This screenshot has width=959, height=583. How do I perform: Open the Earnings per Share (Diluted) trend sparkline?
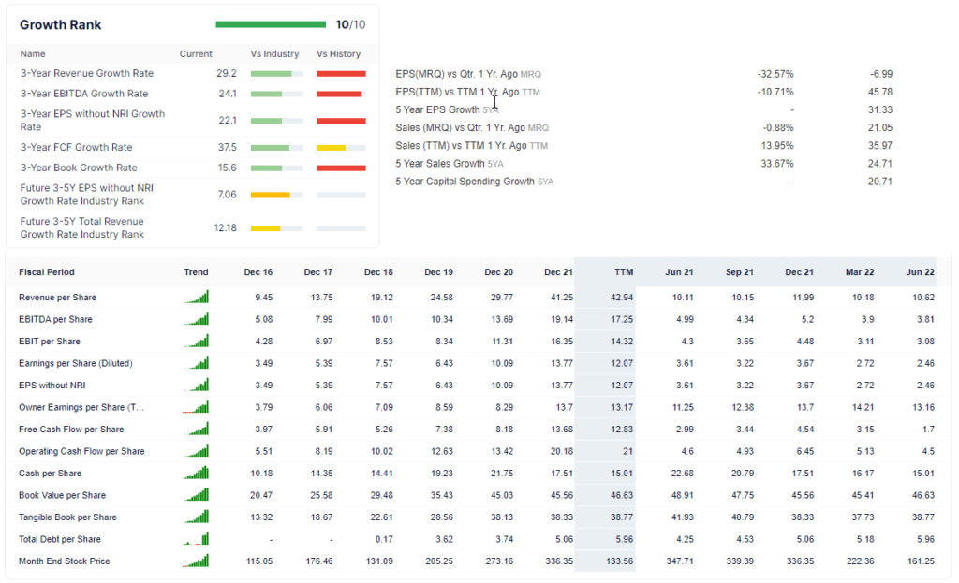[196, 363]
